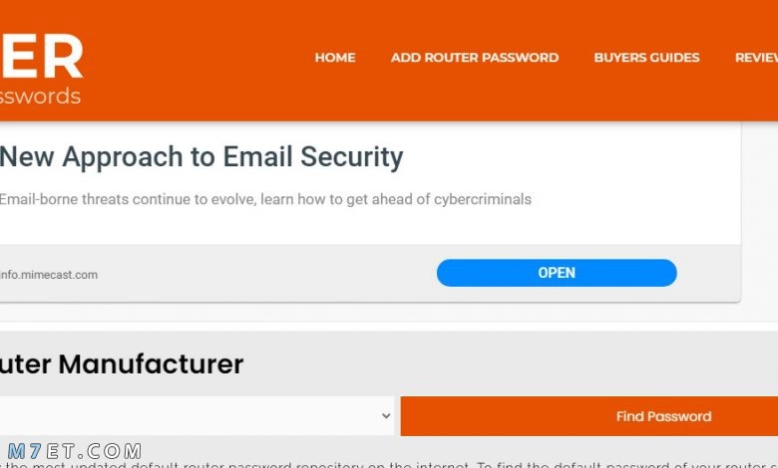This screenshot has width=778, height=468.
Task: Click the large white site logo letters
Action: click(41, 57)
